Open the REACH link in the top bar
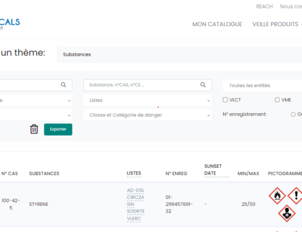This screenshot has height=232, width=302. pos(265,7)
